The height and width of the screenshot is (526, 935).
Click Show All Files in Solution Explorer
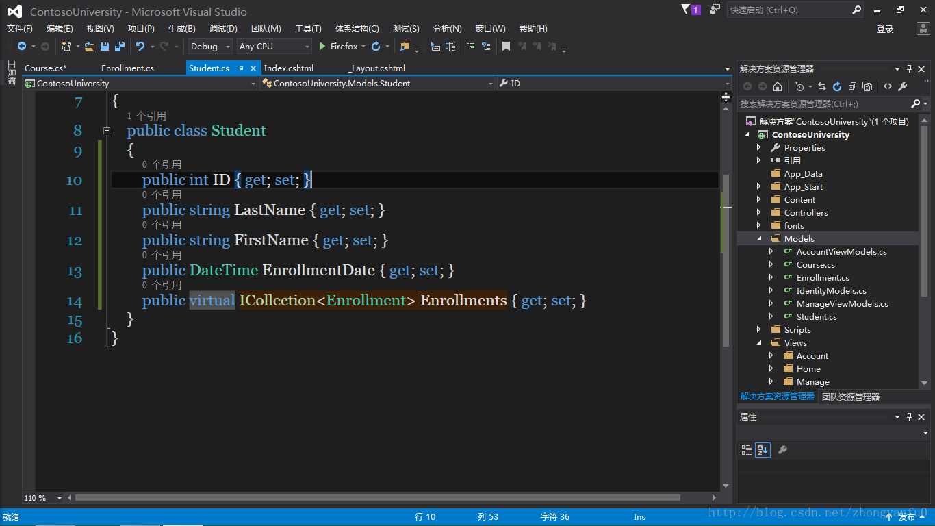[867, 86]
